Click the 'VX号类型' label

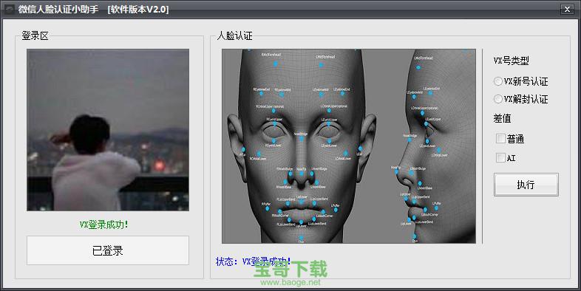click(512, 61)
